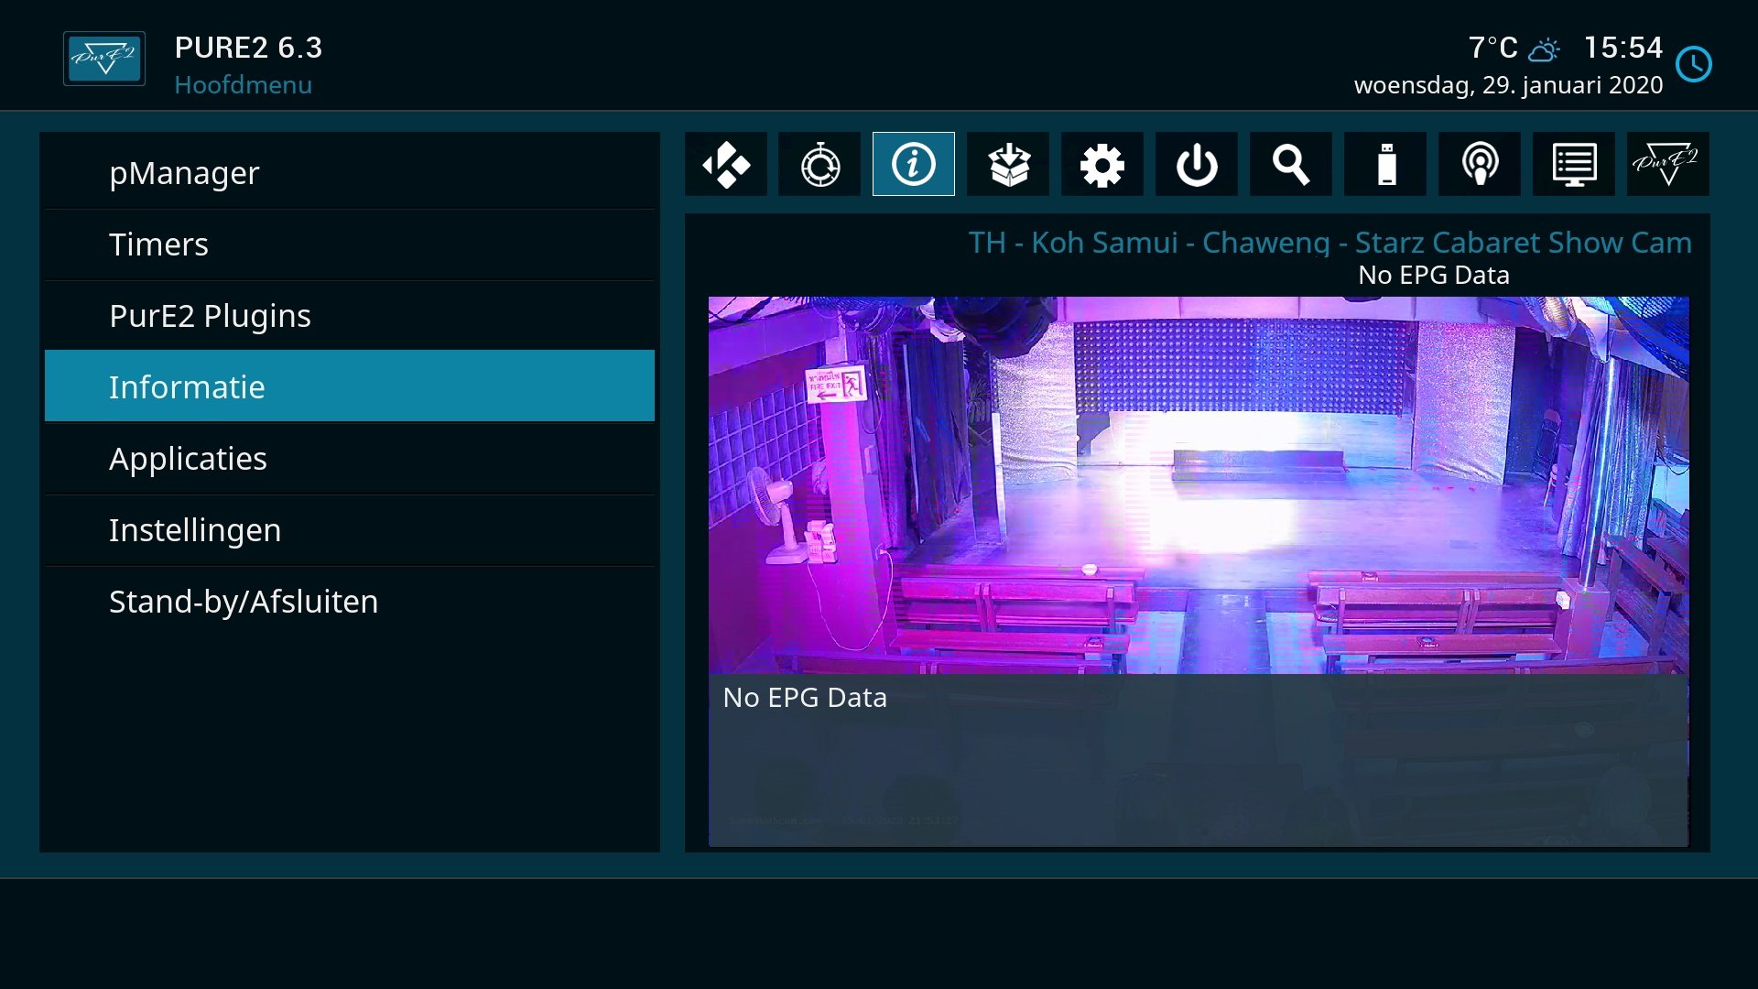Click the magnifying glass search icon
The width and height of the screenshot is (1758, 989).
point(1290,165)
